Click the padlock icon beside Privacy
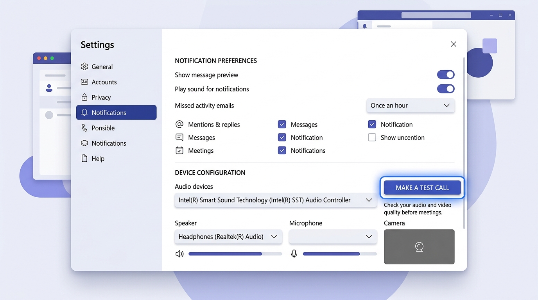Image resolution: width=538 pixels, height=300 pixels. pos(84,97)
